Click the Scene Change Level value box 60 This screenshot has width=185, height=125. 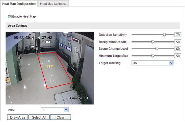(x=178, y=49)
